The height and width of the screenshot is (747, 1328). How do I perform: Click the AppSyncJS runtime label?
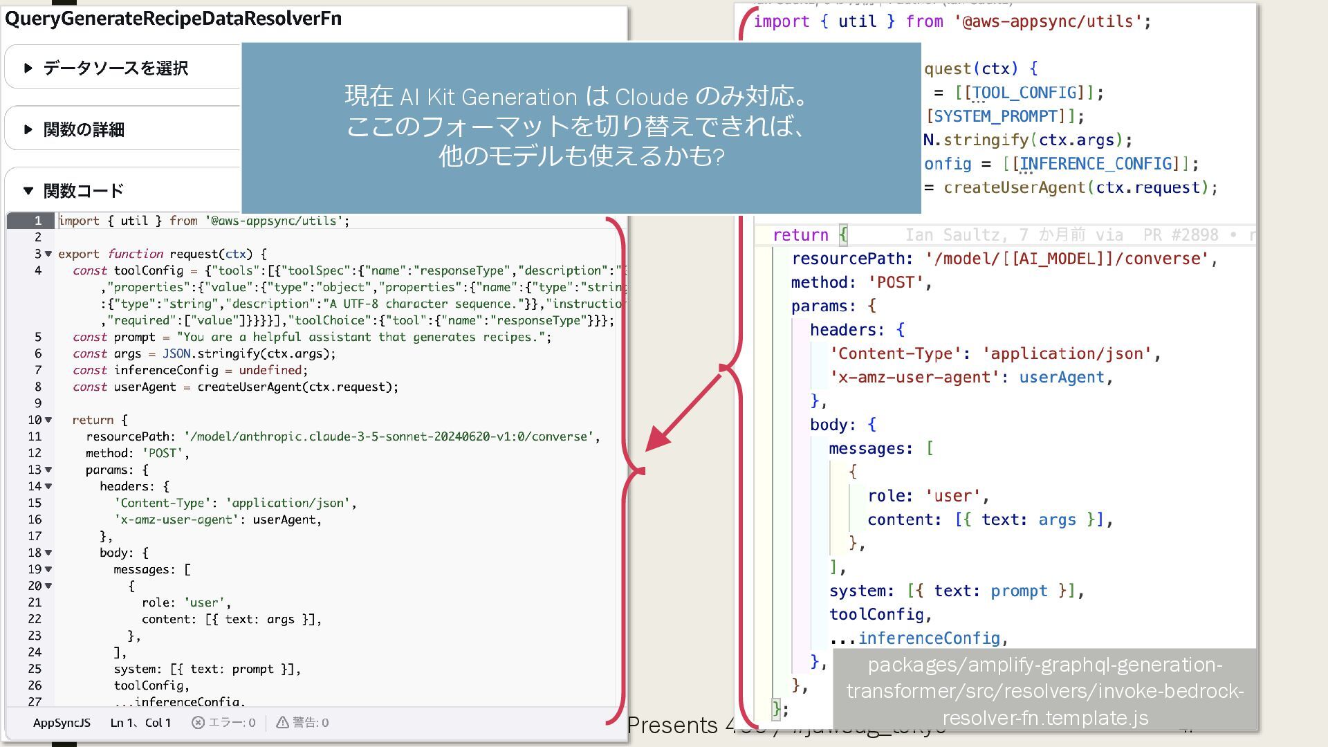pyautogui.click(x=62, y=723)
